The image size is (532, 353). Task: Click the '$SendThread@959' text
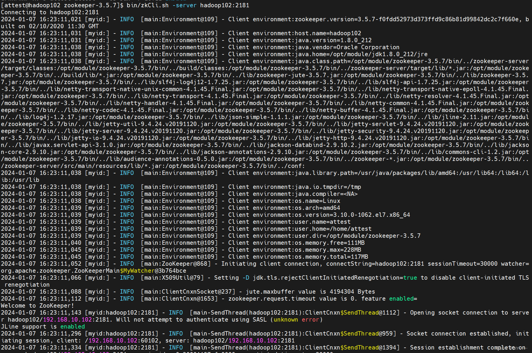pyautogui.click(x=366, y=334)
